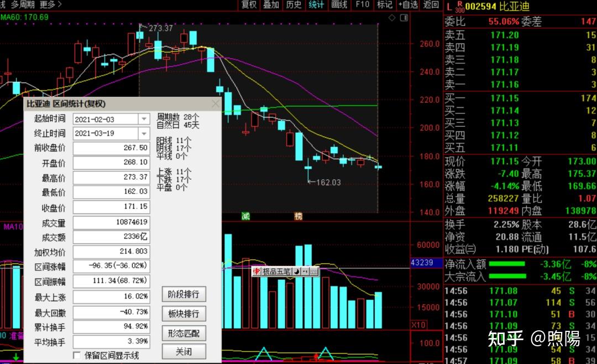Viewport: 597px width, 364px height.
Task: Click the 买五 price 171.11
Action: [505, 148]
